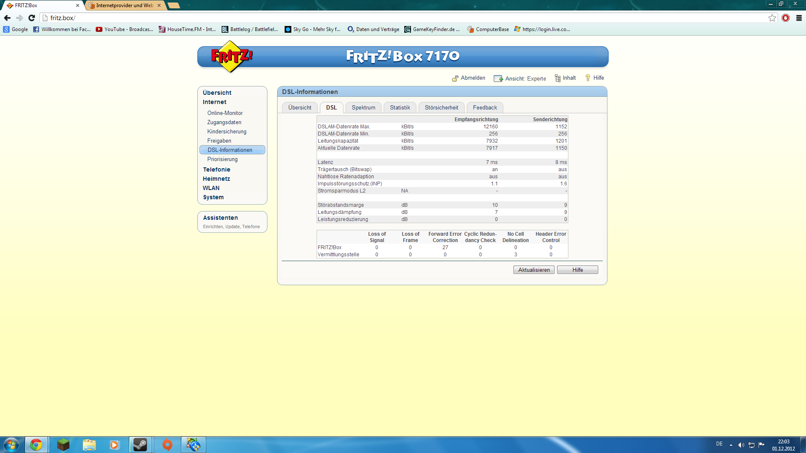The image size is (806, 453).
Task: Open Online-Monitor in the sidebar
Action: (x=225, y=113)
